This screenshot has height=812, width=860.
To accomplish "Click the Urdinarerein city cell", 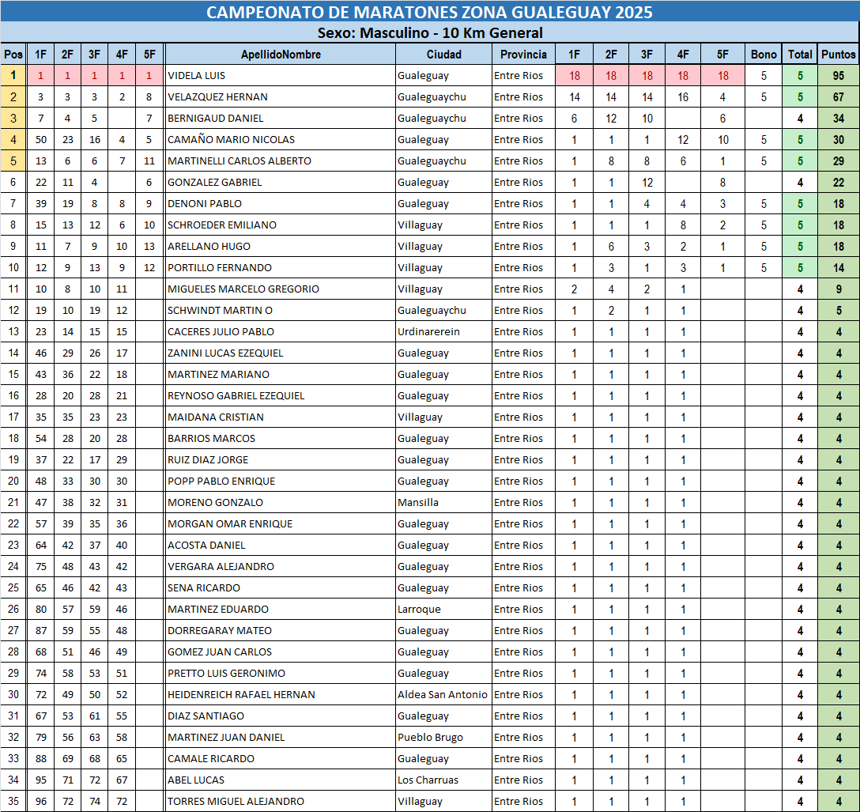I will click(443, 332).
